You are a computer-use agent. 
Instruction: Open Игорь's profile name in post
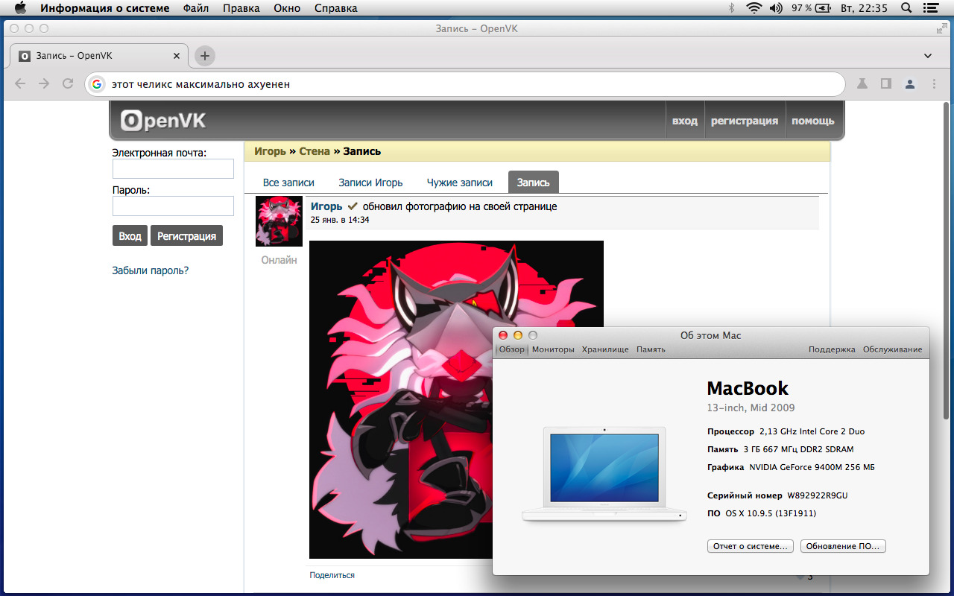326,206
